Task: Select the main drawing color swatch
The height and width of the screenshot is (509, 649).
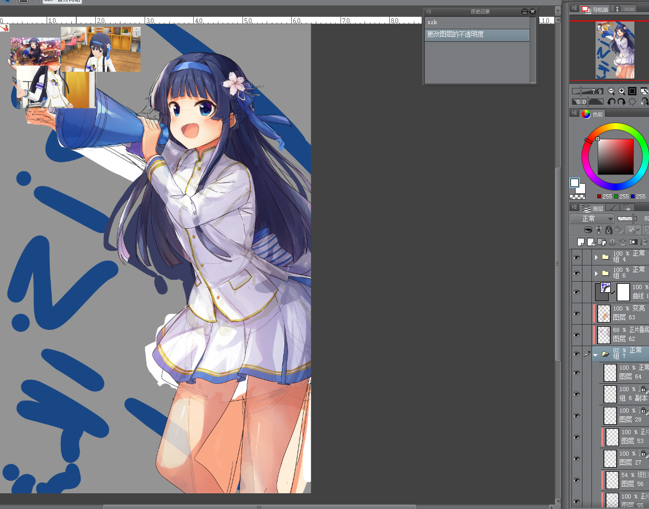Action: (x=575, y=183)
